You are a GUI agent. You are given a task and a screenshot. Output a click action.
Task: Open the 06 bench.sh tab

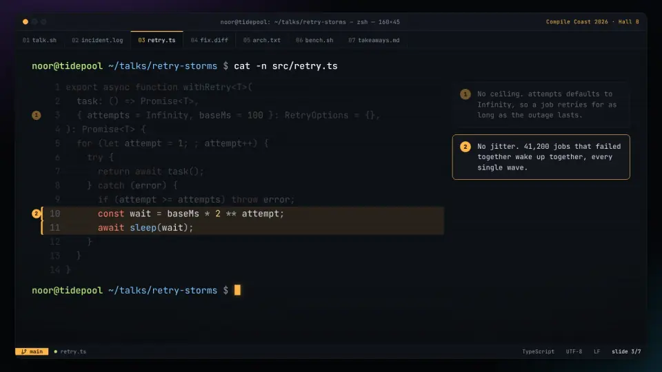pyautogui.click(x=314, y=40)
